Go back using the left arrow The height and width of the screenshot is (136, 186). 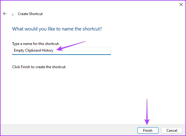pyautogui.click(x=5, y=14)
